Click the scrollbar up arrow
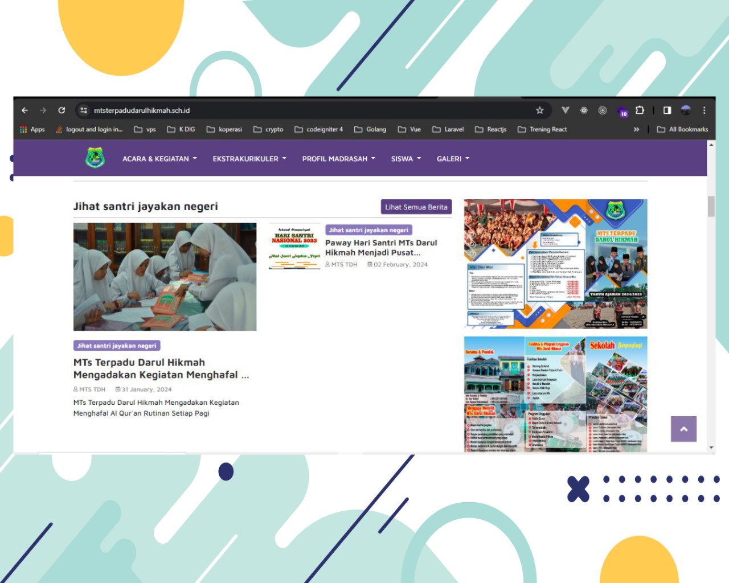This screenshot has width=729, height=583. 711,145
